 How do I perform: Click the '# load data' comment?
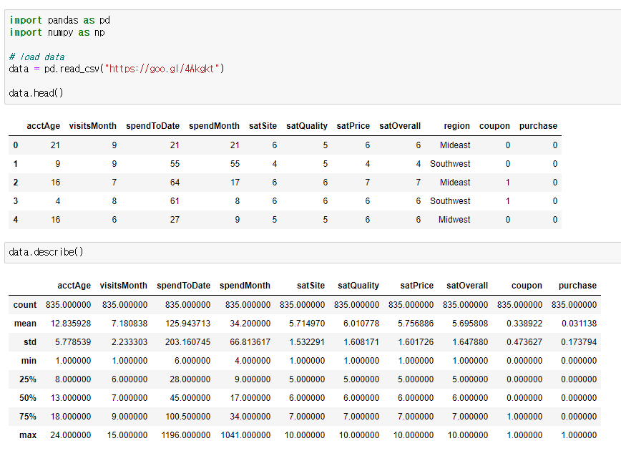click(x=36, y=57)
